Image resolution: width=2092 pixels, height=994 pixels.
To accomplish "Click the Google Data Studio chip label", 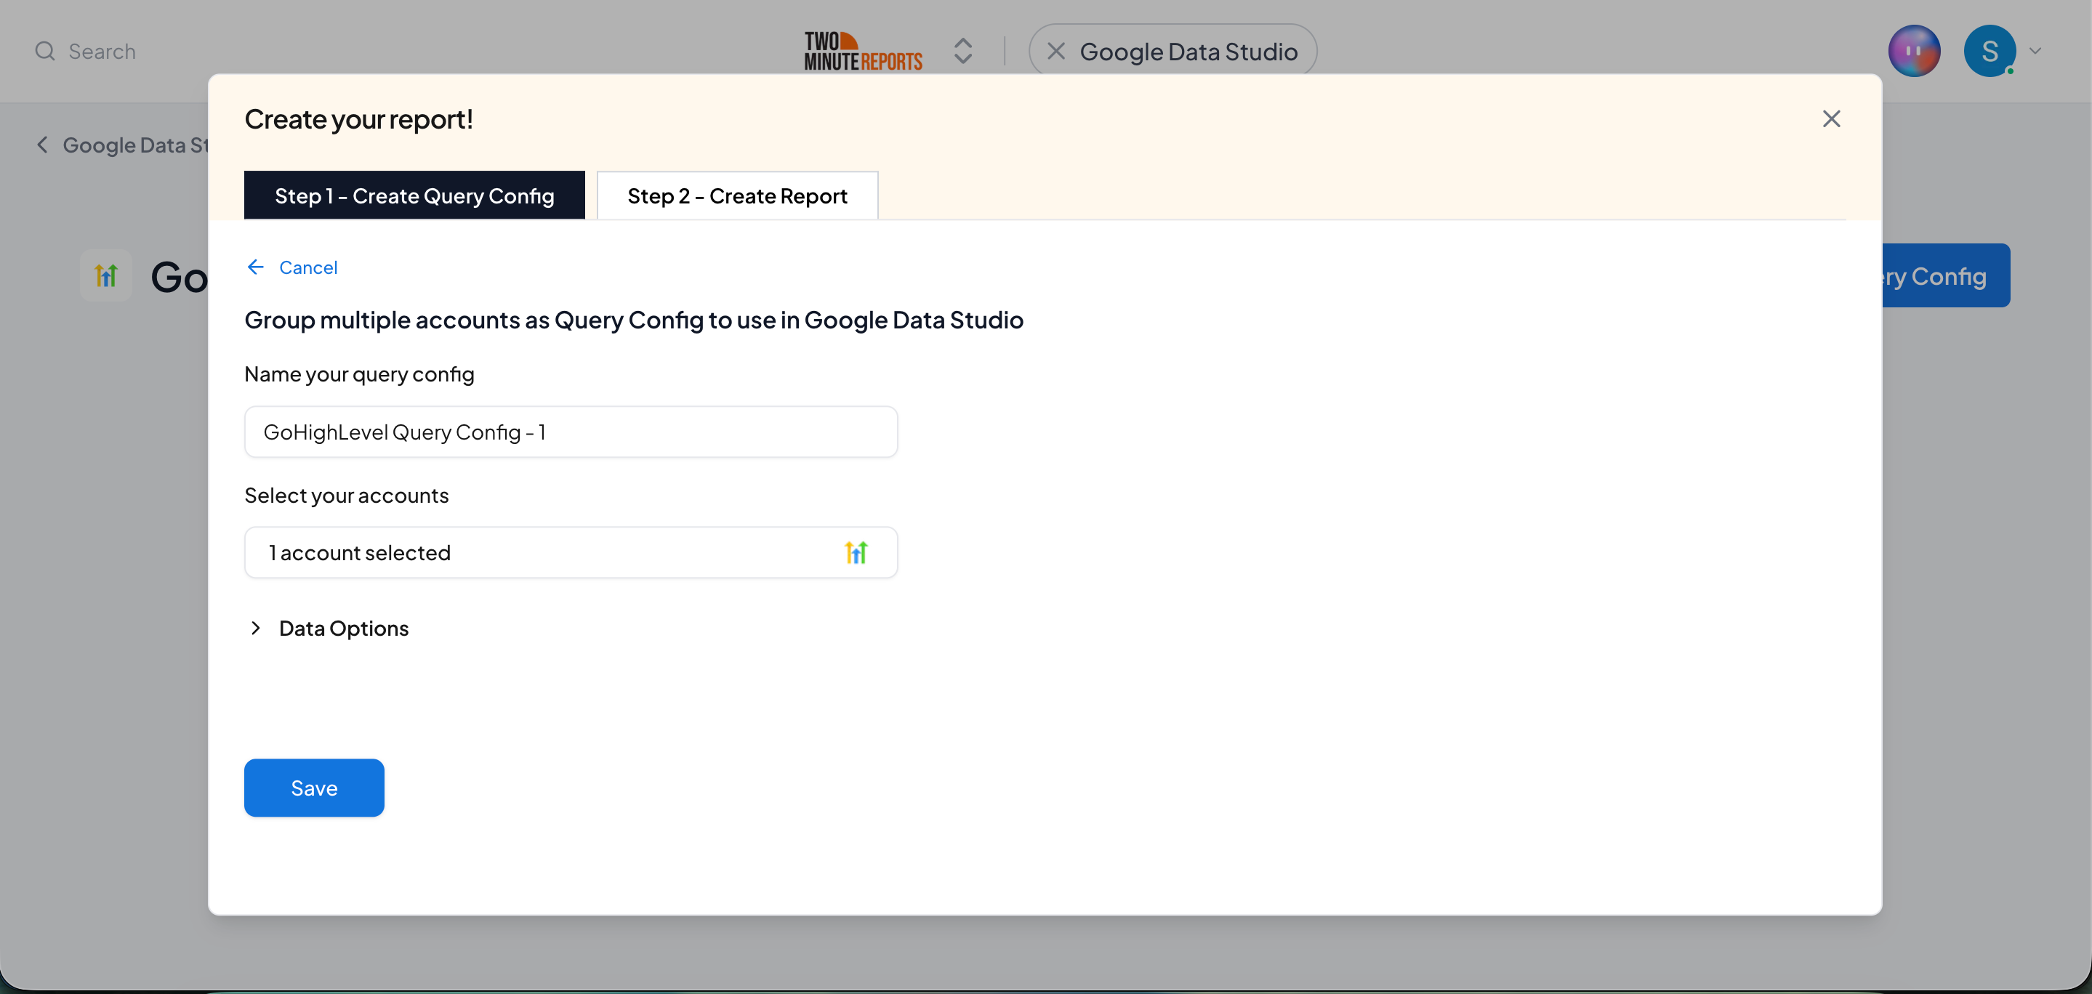I will [1188, 51].
